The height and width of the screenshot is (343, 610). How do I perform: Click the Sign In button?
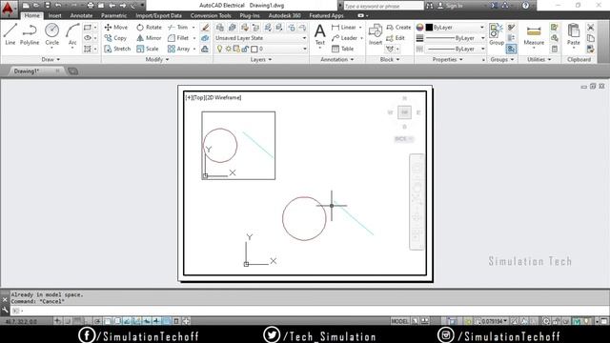pyautogui.click(x=450, y=6)
